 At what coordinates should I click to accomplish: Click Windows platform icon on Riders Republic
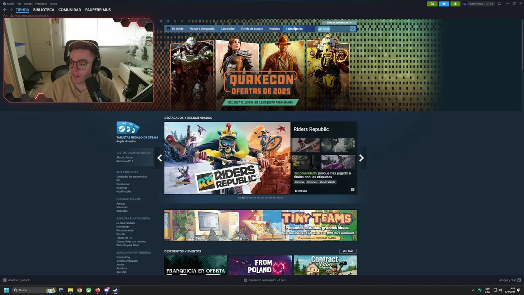tap(352, 190)
